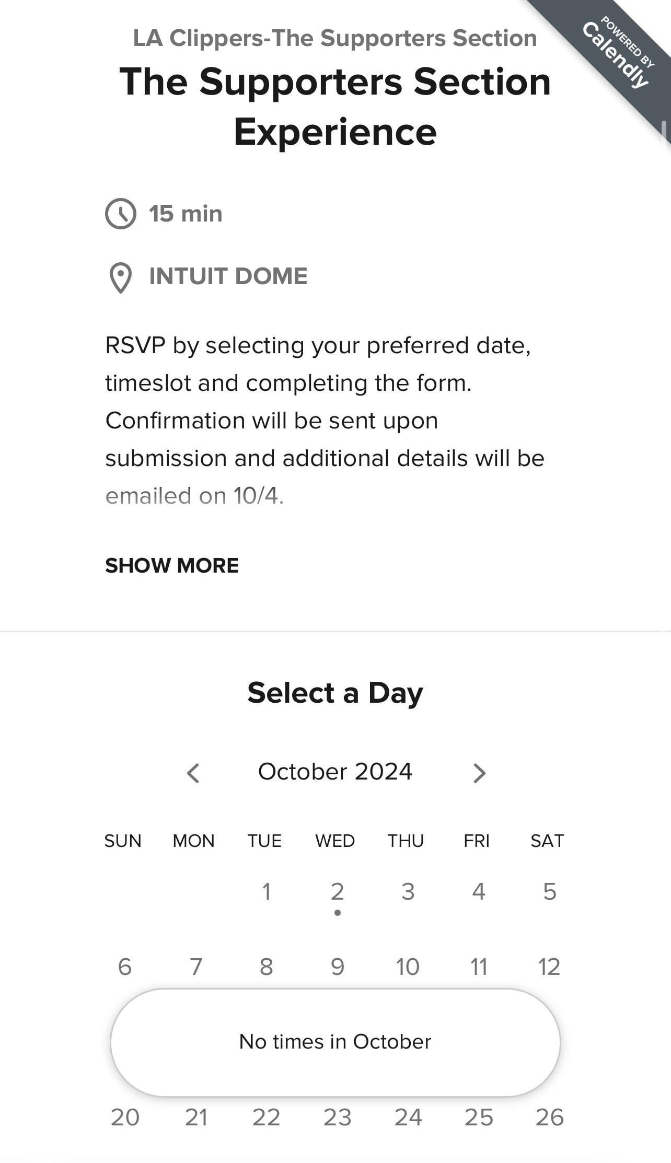The image size is (671, 1163).
Task: Select October 1 on the calendar
Action: 267,892
